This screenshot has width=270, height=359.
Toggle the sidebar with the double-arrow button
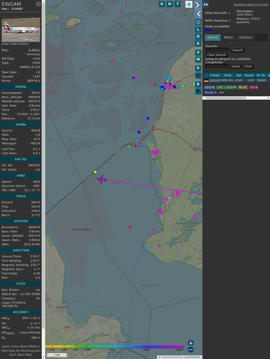[x=206, y=5]
